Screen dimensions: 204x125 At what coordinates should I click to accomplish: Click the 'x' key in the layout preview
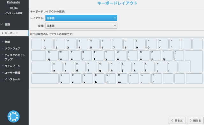(x=65, y=78)
